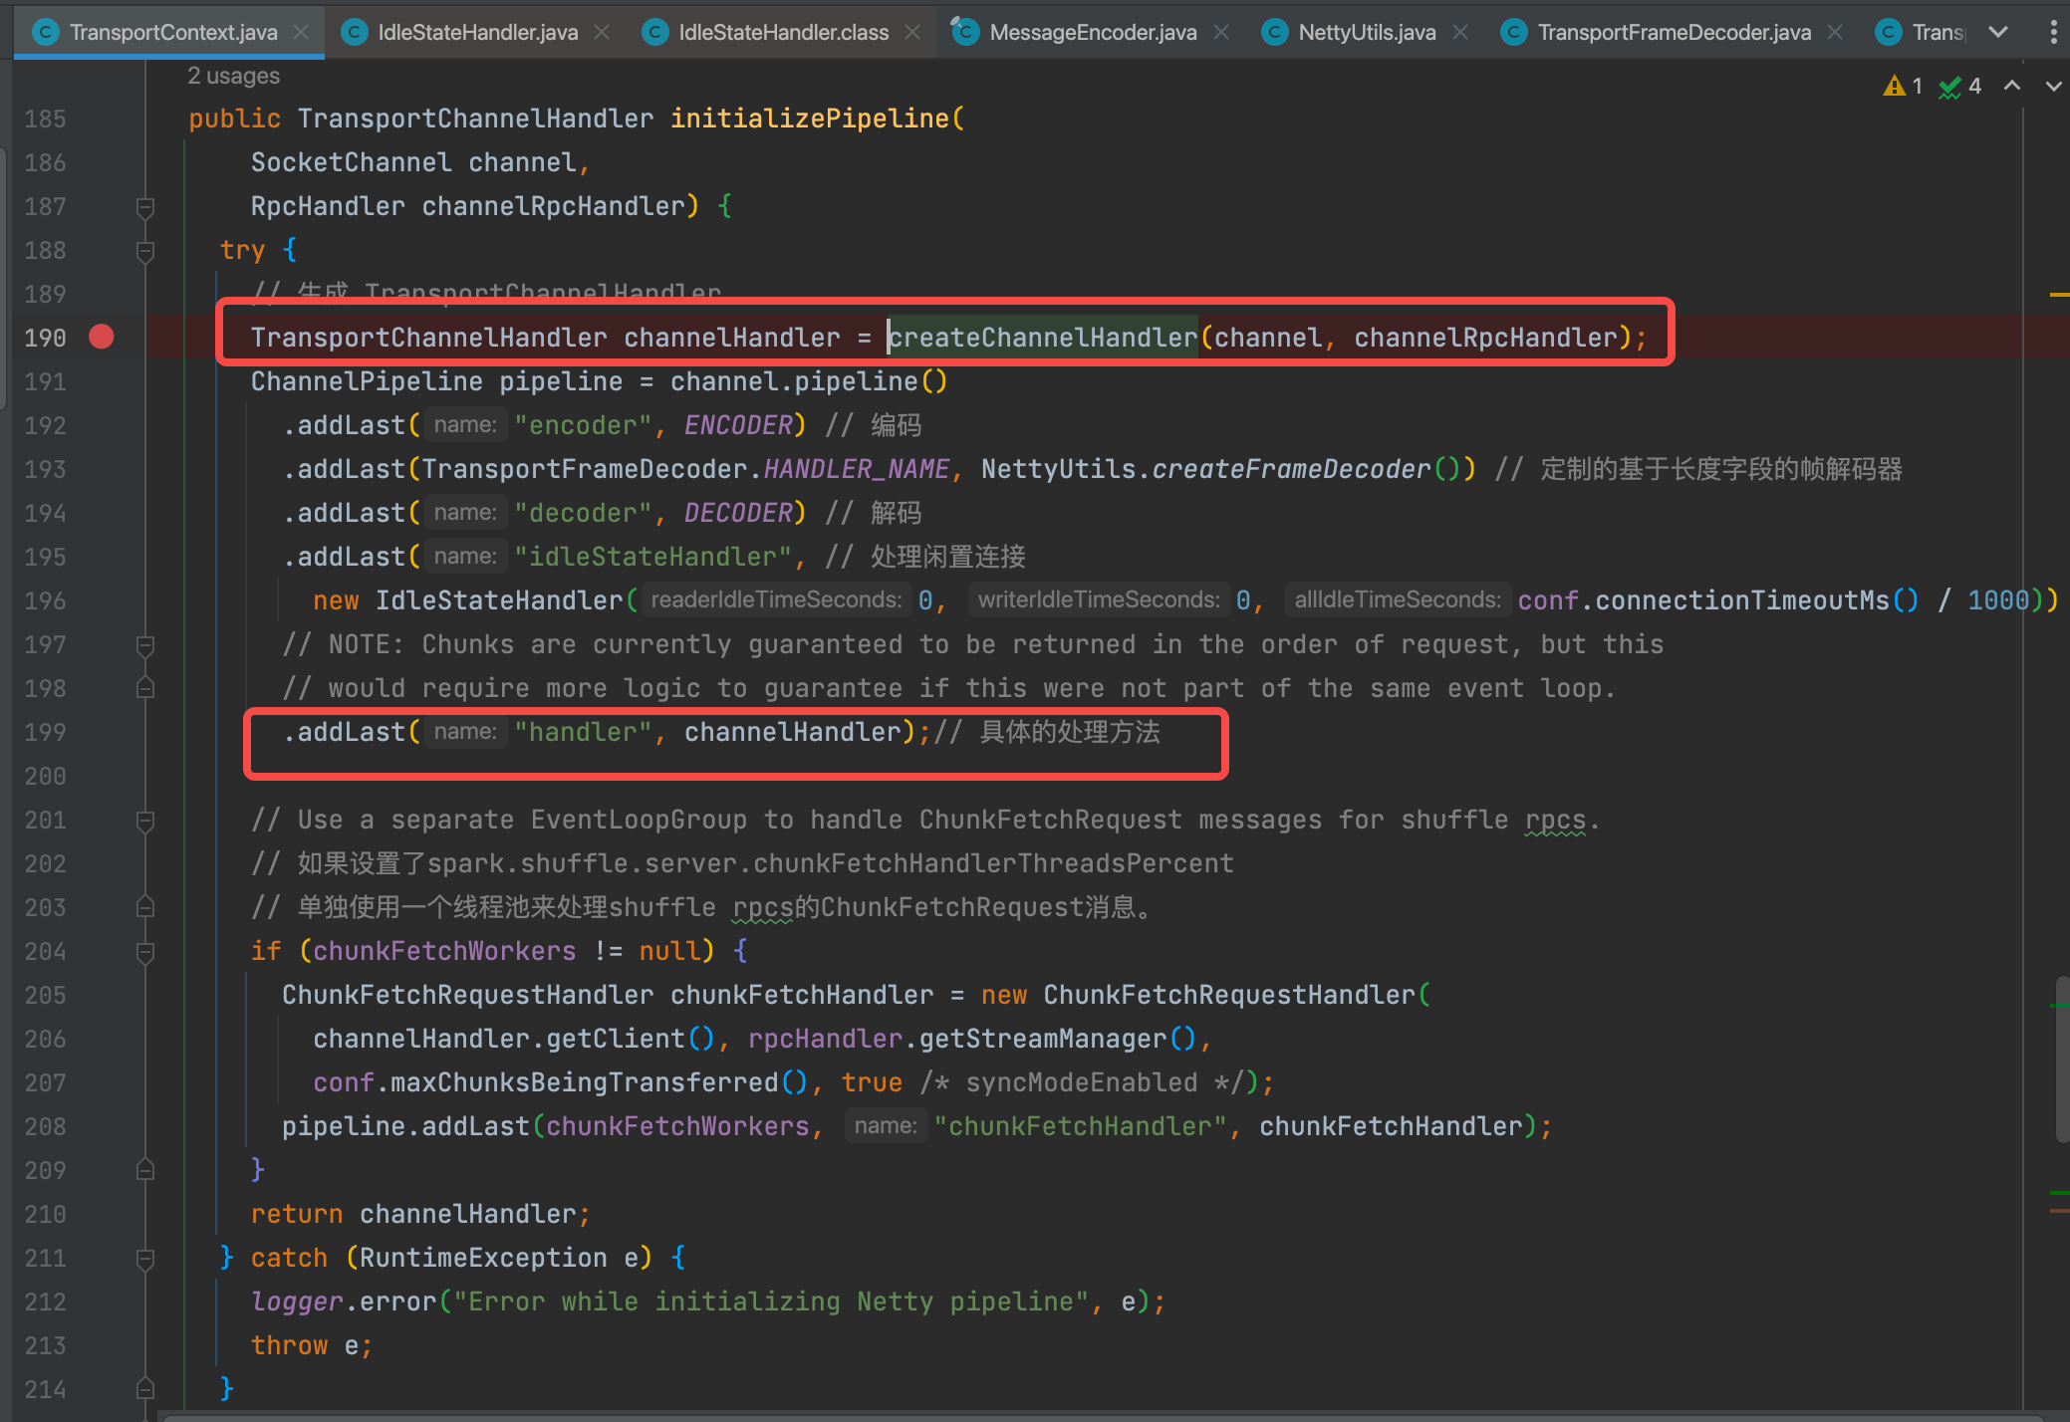2070x1422 pixels.
Task: Click the "handler" string on line 199
Action: click(583, 732)
